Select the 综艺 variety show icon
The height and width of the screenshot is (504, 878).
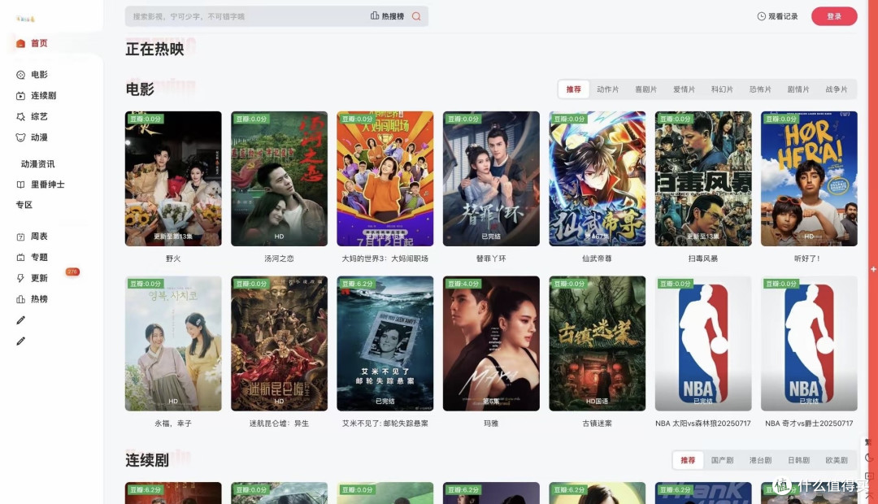[20, 116]
